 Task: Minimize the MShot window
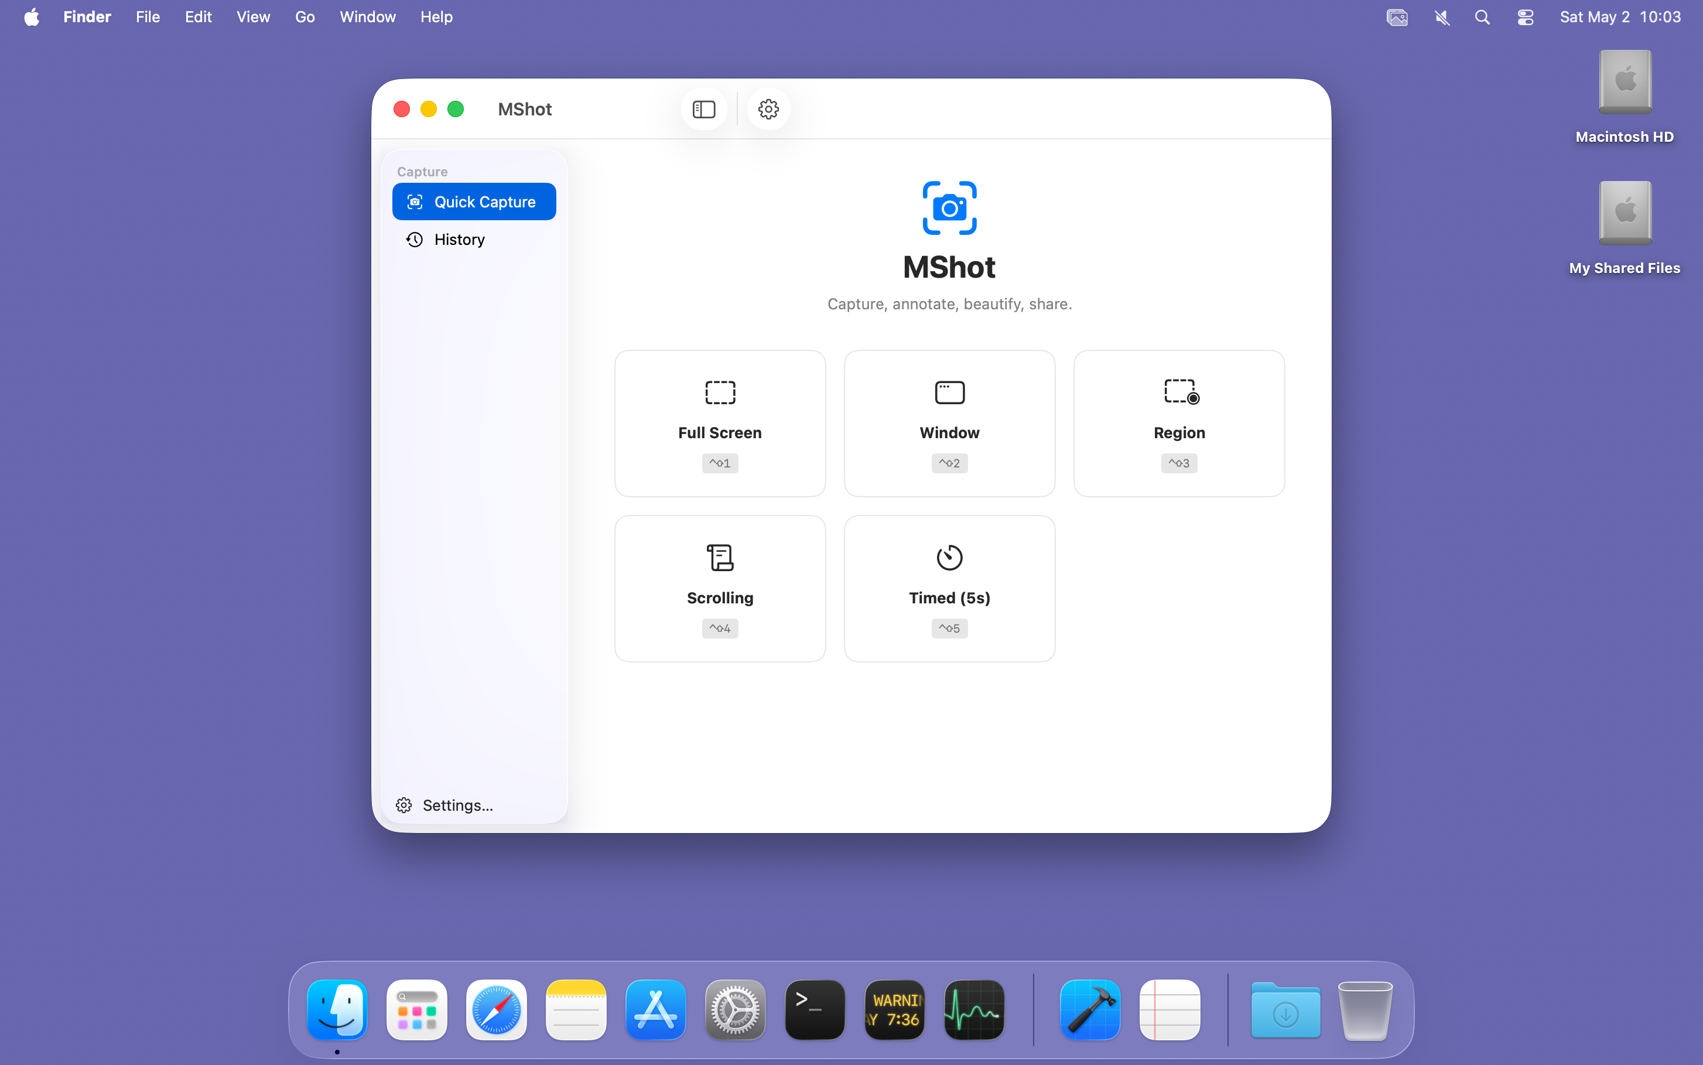(428, 109)
